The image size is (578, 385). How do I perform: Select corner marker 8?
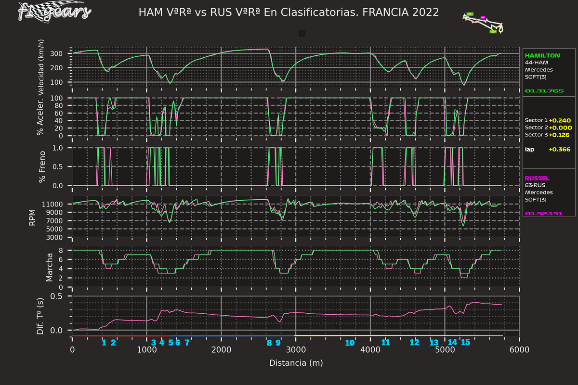click(269, 343)
